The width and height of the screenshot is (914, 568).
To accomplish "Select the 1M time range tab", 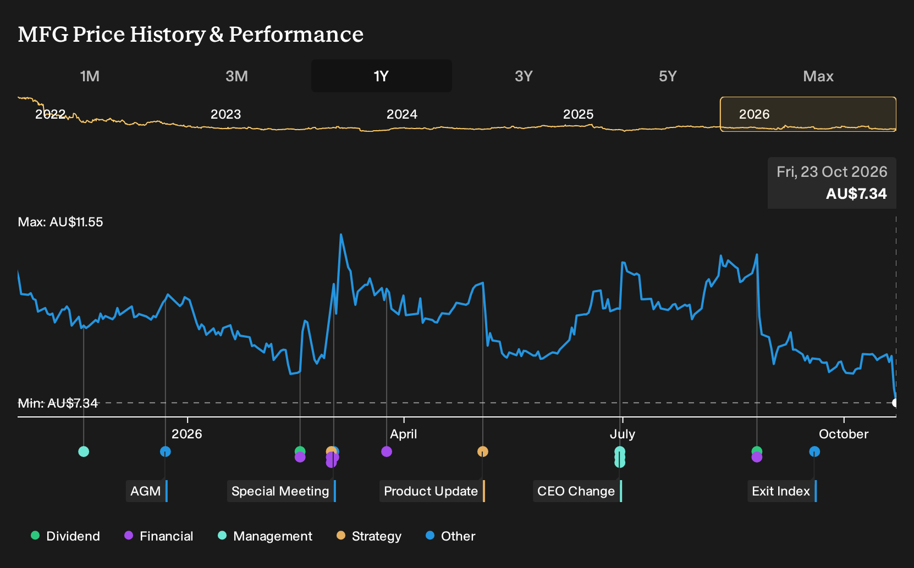I will coord(90,76).
